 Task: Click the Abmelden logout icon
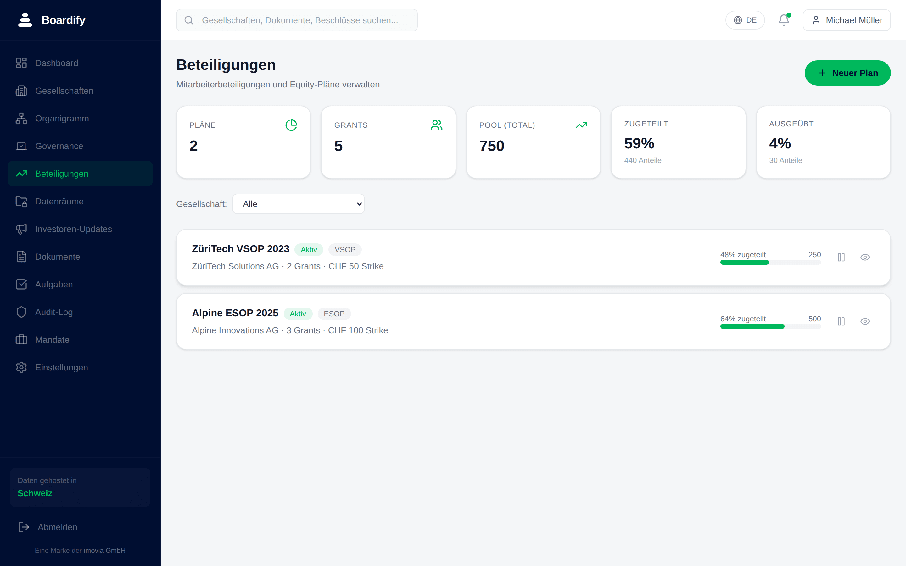click(x=24, y=527)
